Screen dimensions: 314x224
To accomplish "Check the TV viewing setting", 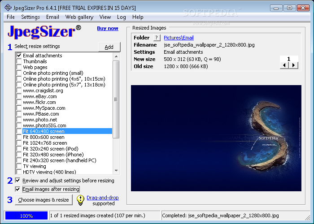I will pyautogui.click(x=19, y=166).
